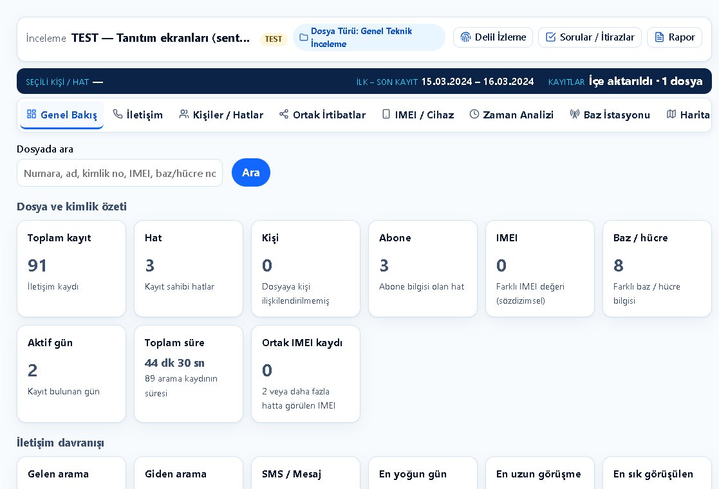
Task: Switch to the Baz İstasyonu tab
Action: [610, 115]
